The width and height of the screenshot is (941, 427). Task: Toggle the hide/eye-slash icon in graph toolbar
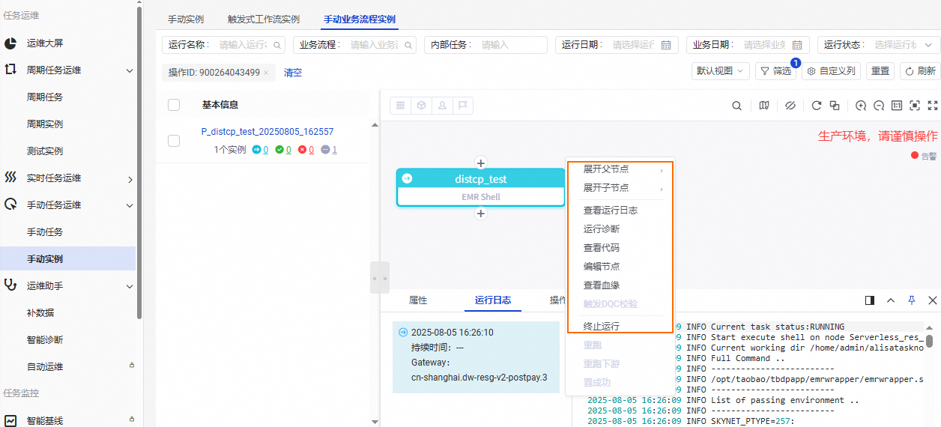pyautogui.click(x=790, y=106)
